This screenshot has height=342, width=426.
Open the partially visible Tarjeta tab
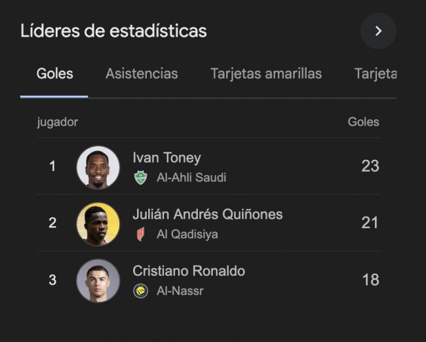coord(376,73)
